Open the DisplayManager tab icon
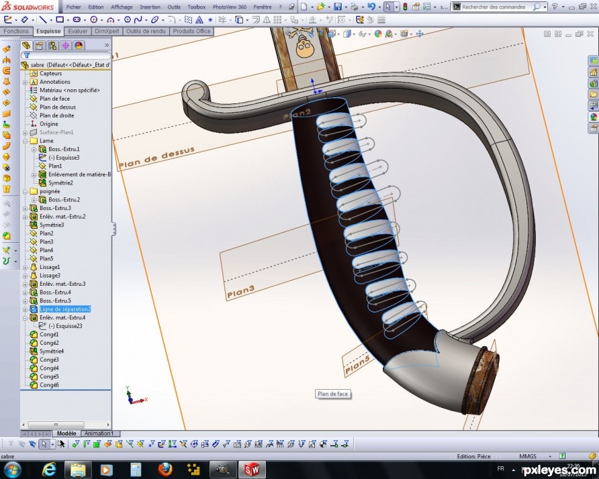 click(79, 46)
